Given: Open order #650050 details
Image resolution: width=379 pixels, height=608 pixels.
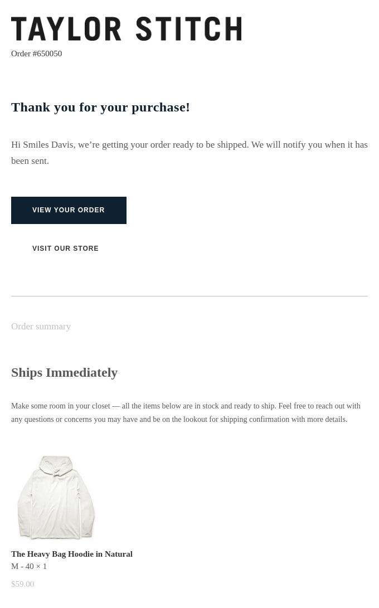Looking at the screenshot, I should click(x=36, y=53).
